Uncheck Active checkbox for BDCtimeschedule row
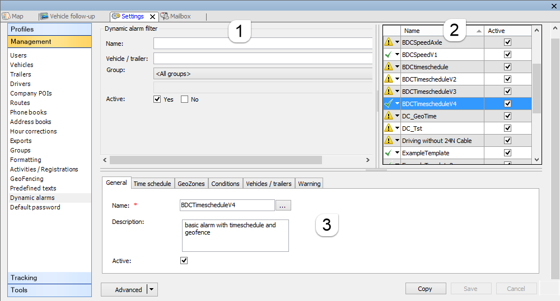 click(507, 67)
